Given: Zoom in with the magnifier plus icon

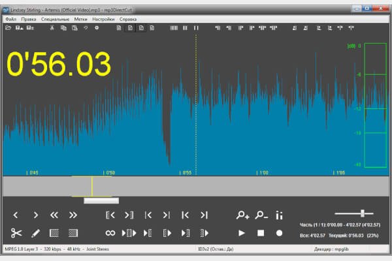Looking at the screenshot, I should [x=242, y=215].
